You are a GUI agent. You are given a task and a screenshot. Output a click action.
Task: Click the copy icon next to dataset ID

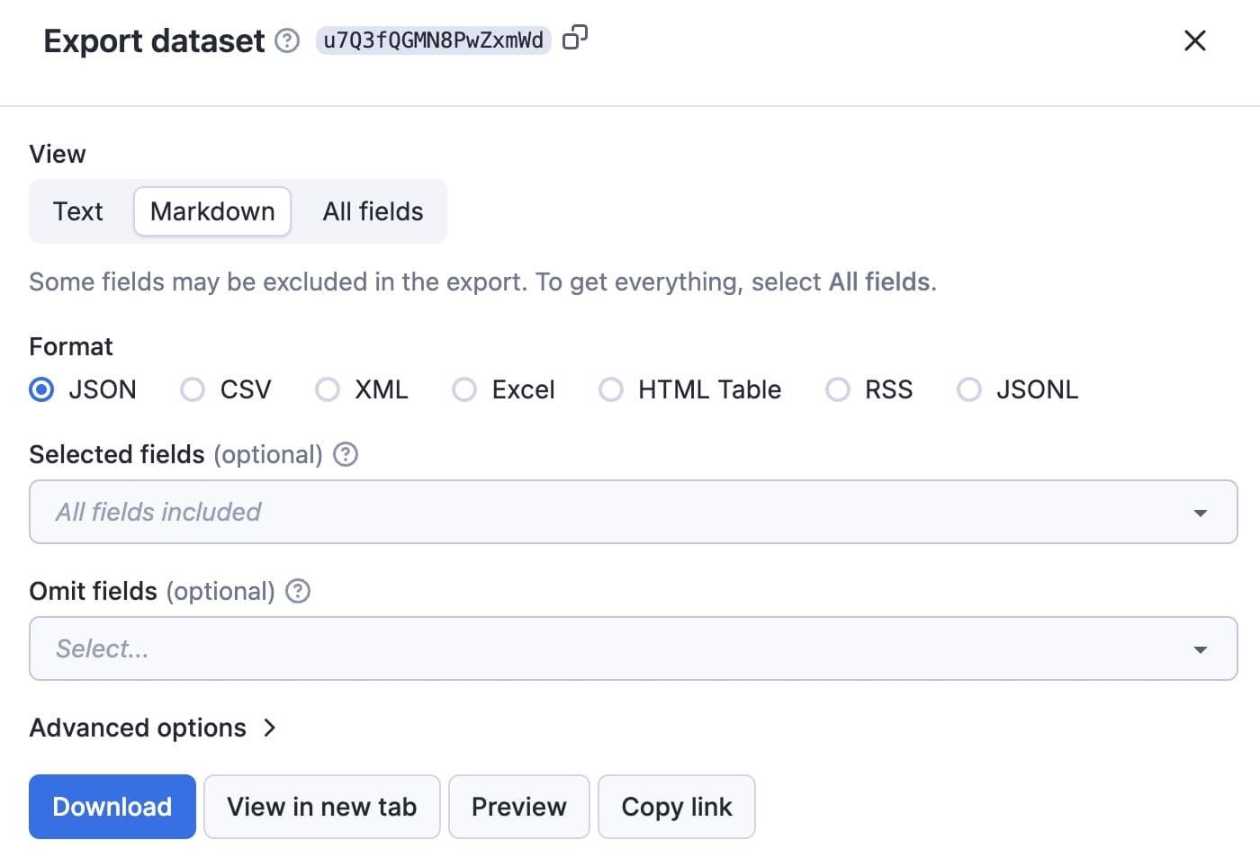click(x=574, y=40)
